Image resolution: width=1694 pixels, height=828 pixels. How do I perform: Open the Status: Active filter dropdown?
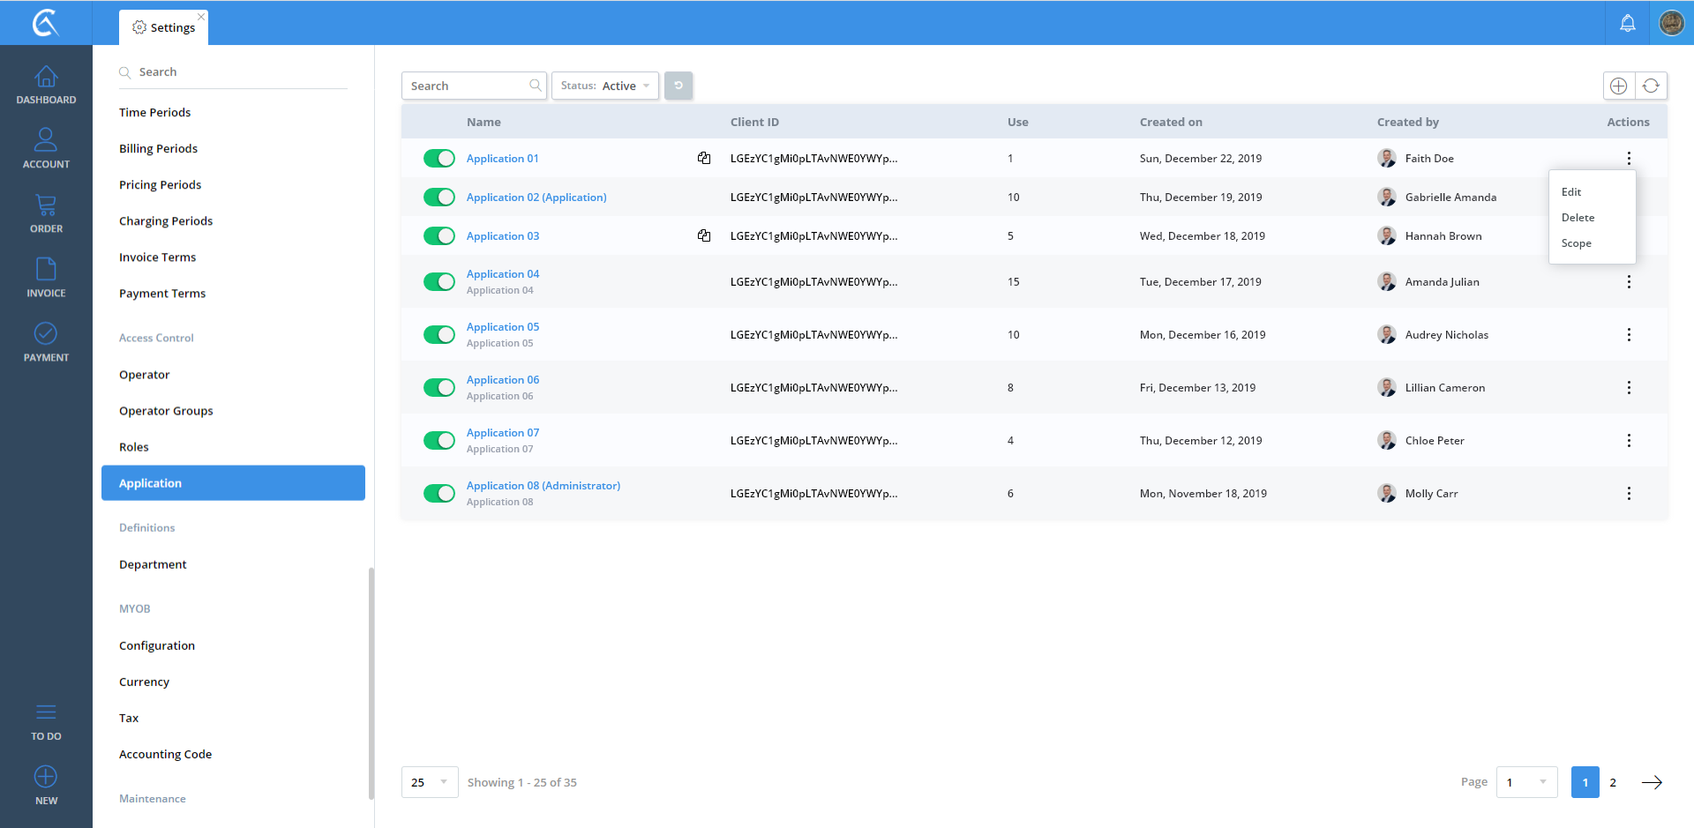(605, 86)
